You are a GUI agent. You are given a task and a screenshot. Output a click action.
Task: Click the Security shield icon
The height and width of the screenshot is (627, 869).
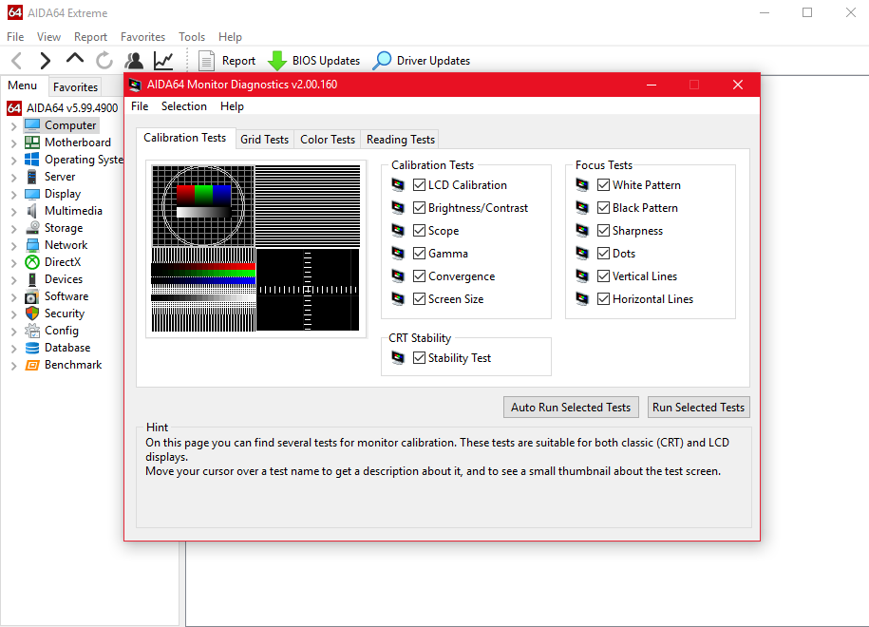[x=32, y=313]
